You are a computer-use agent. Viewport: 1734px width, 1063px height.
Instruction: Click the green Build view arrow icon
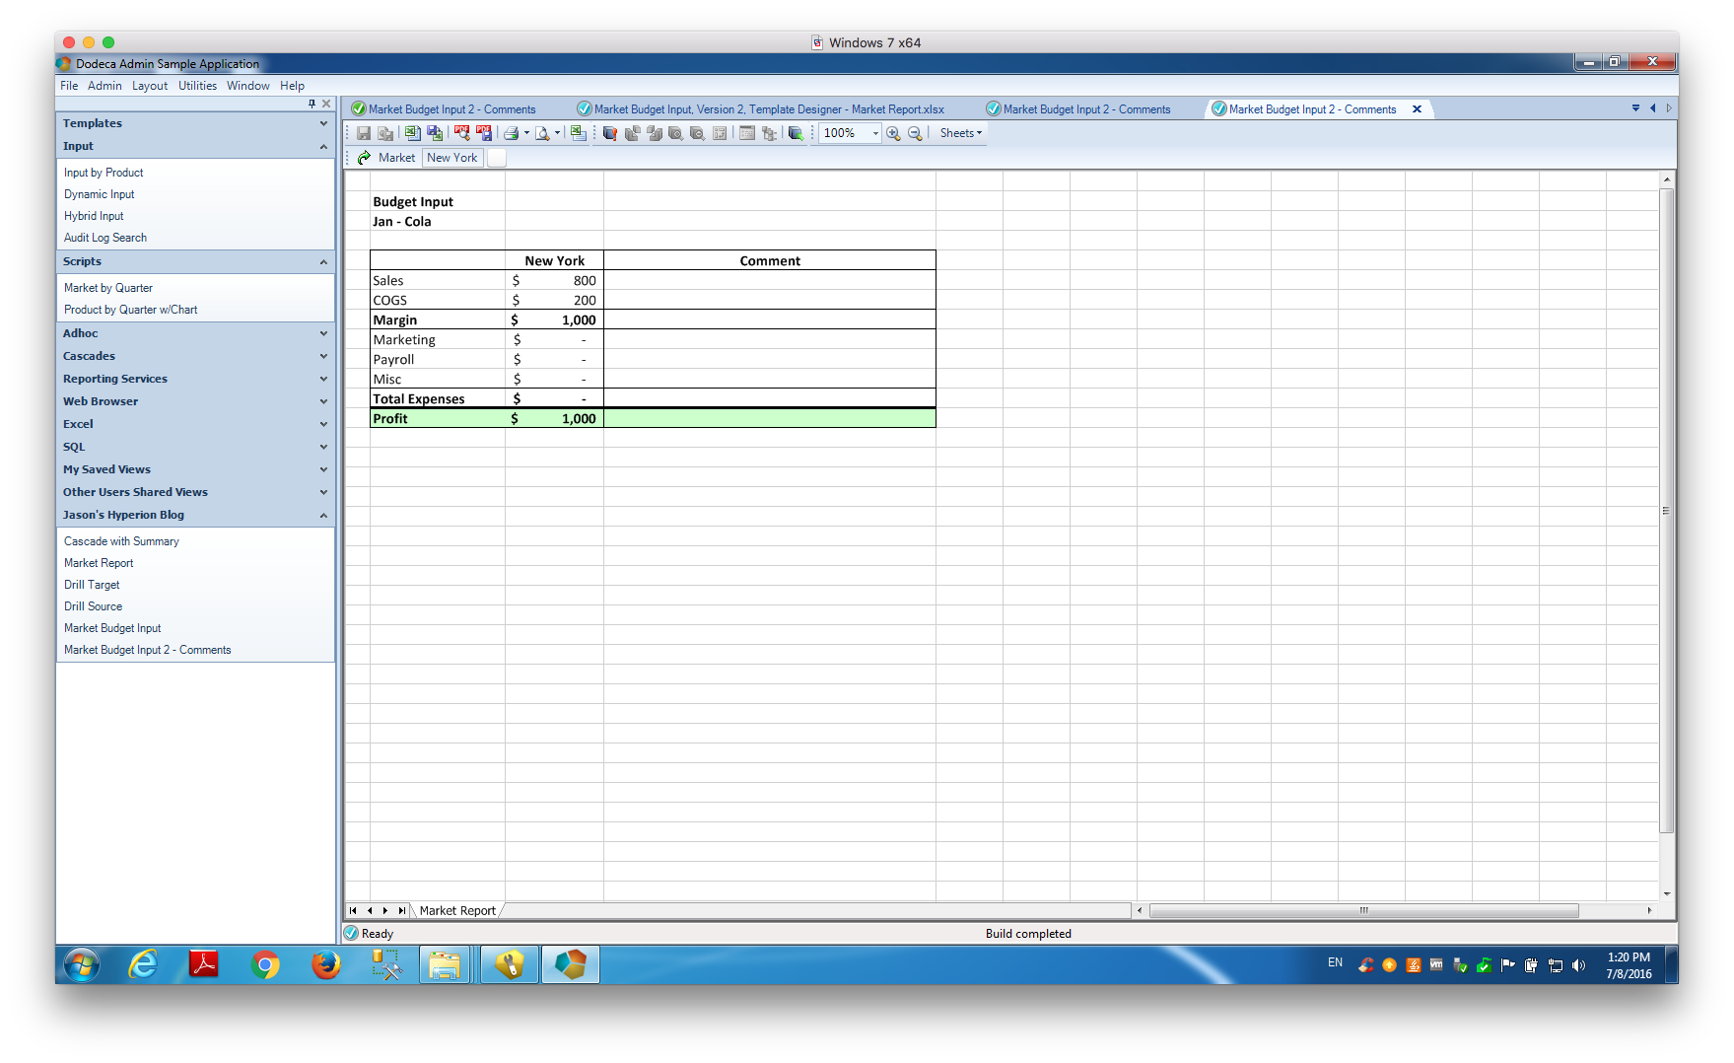pos(364,158)
